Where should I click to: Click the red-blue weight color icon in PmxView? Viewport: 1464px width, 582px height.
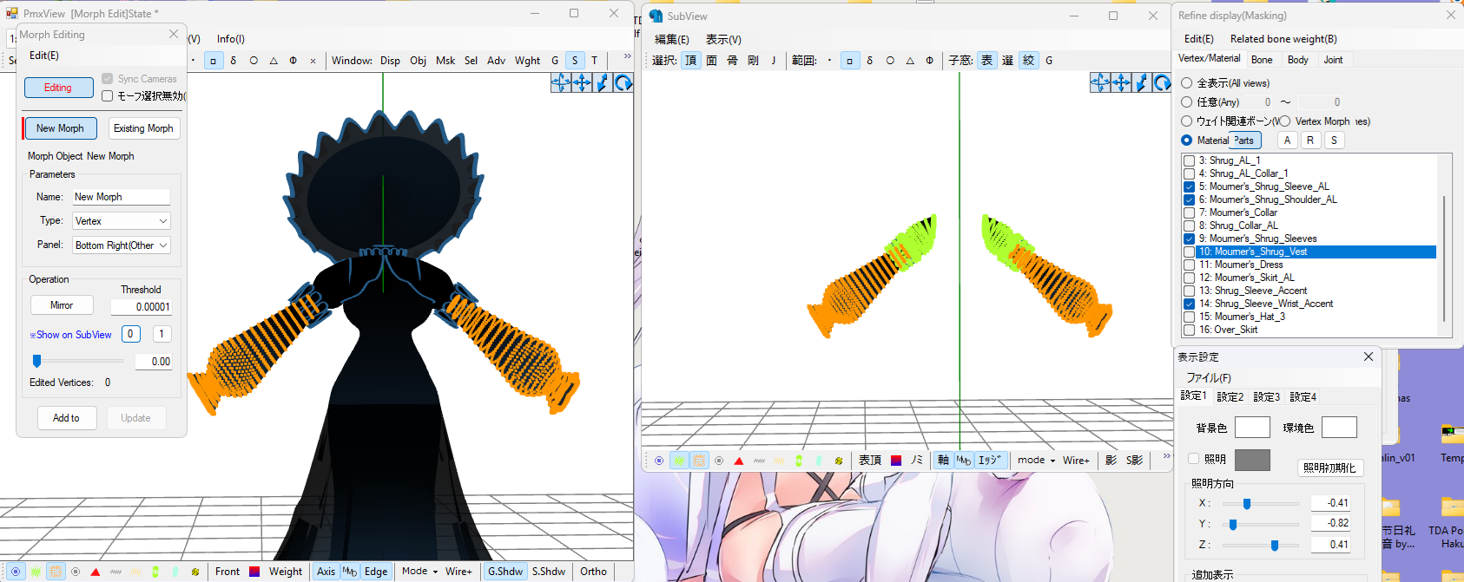pyautogui.click(x=254, y=572)
